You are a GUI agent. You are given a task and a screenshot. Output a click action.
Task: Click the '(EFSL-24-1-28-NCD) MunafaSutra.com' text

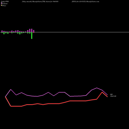[85, 2]
